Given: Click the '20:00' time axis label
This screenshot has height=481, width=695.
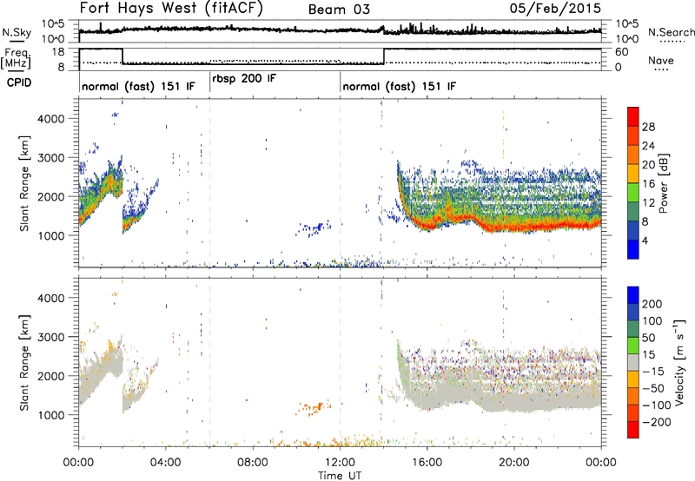Looking at the screenshot, I should 514,463.
